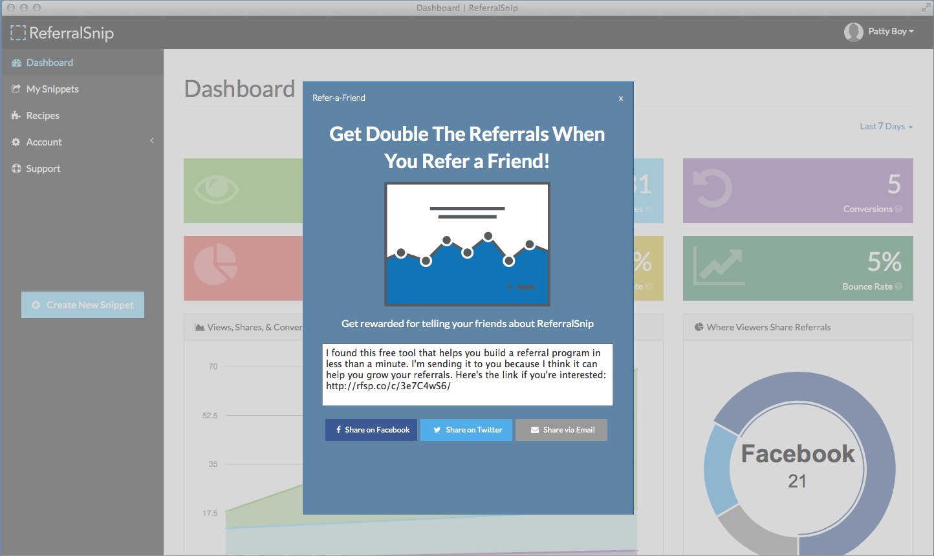Viewport: 934px width, 556px height.
Task: Click the Facebook donut chart center label
Action: tap(798, 454)
